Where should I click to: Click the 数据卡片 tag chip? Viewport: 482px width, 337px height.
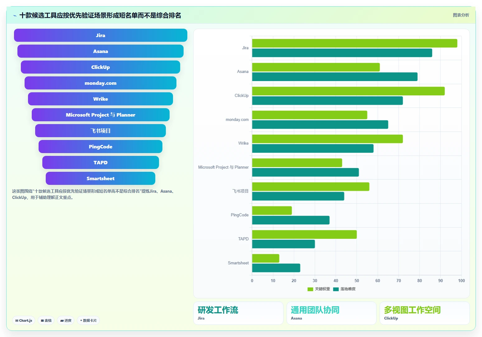(x=88, y=320)
